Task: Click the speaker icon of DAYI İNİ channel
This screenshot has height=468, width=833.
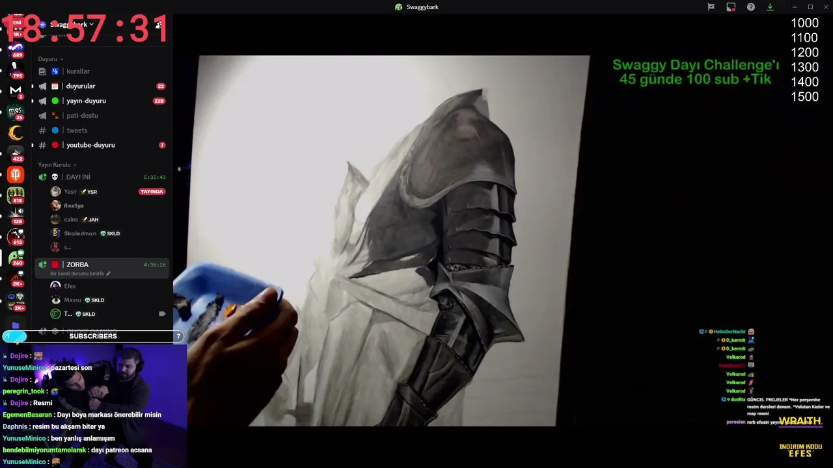Action: [42, 177]
